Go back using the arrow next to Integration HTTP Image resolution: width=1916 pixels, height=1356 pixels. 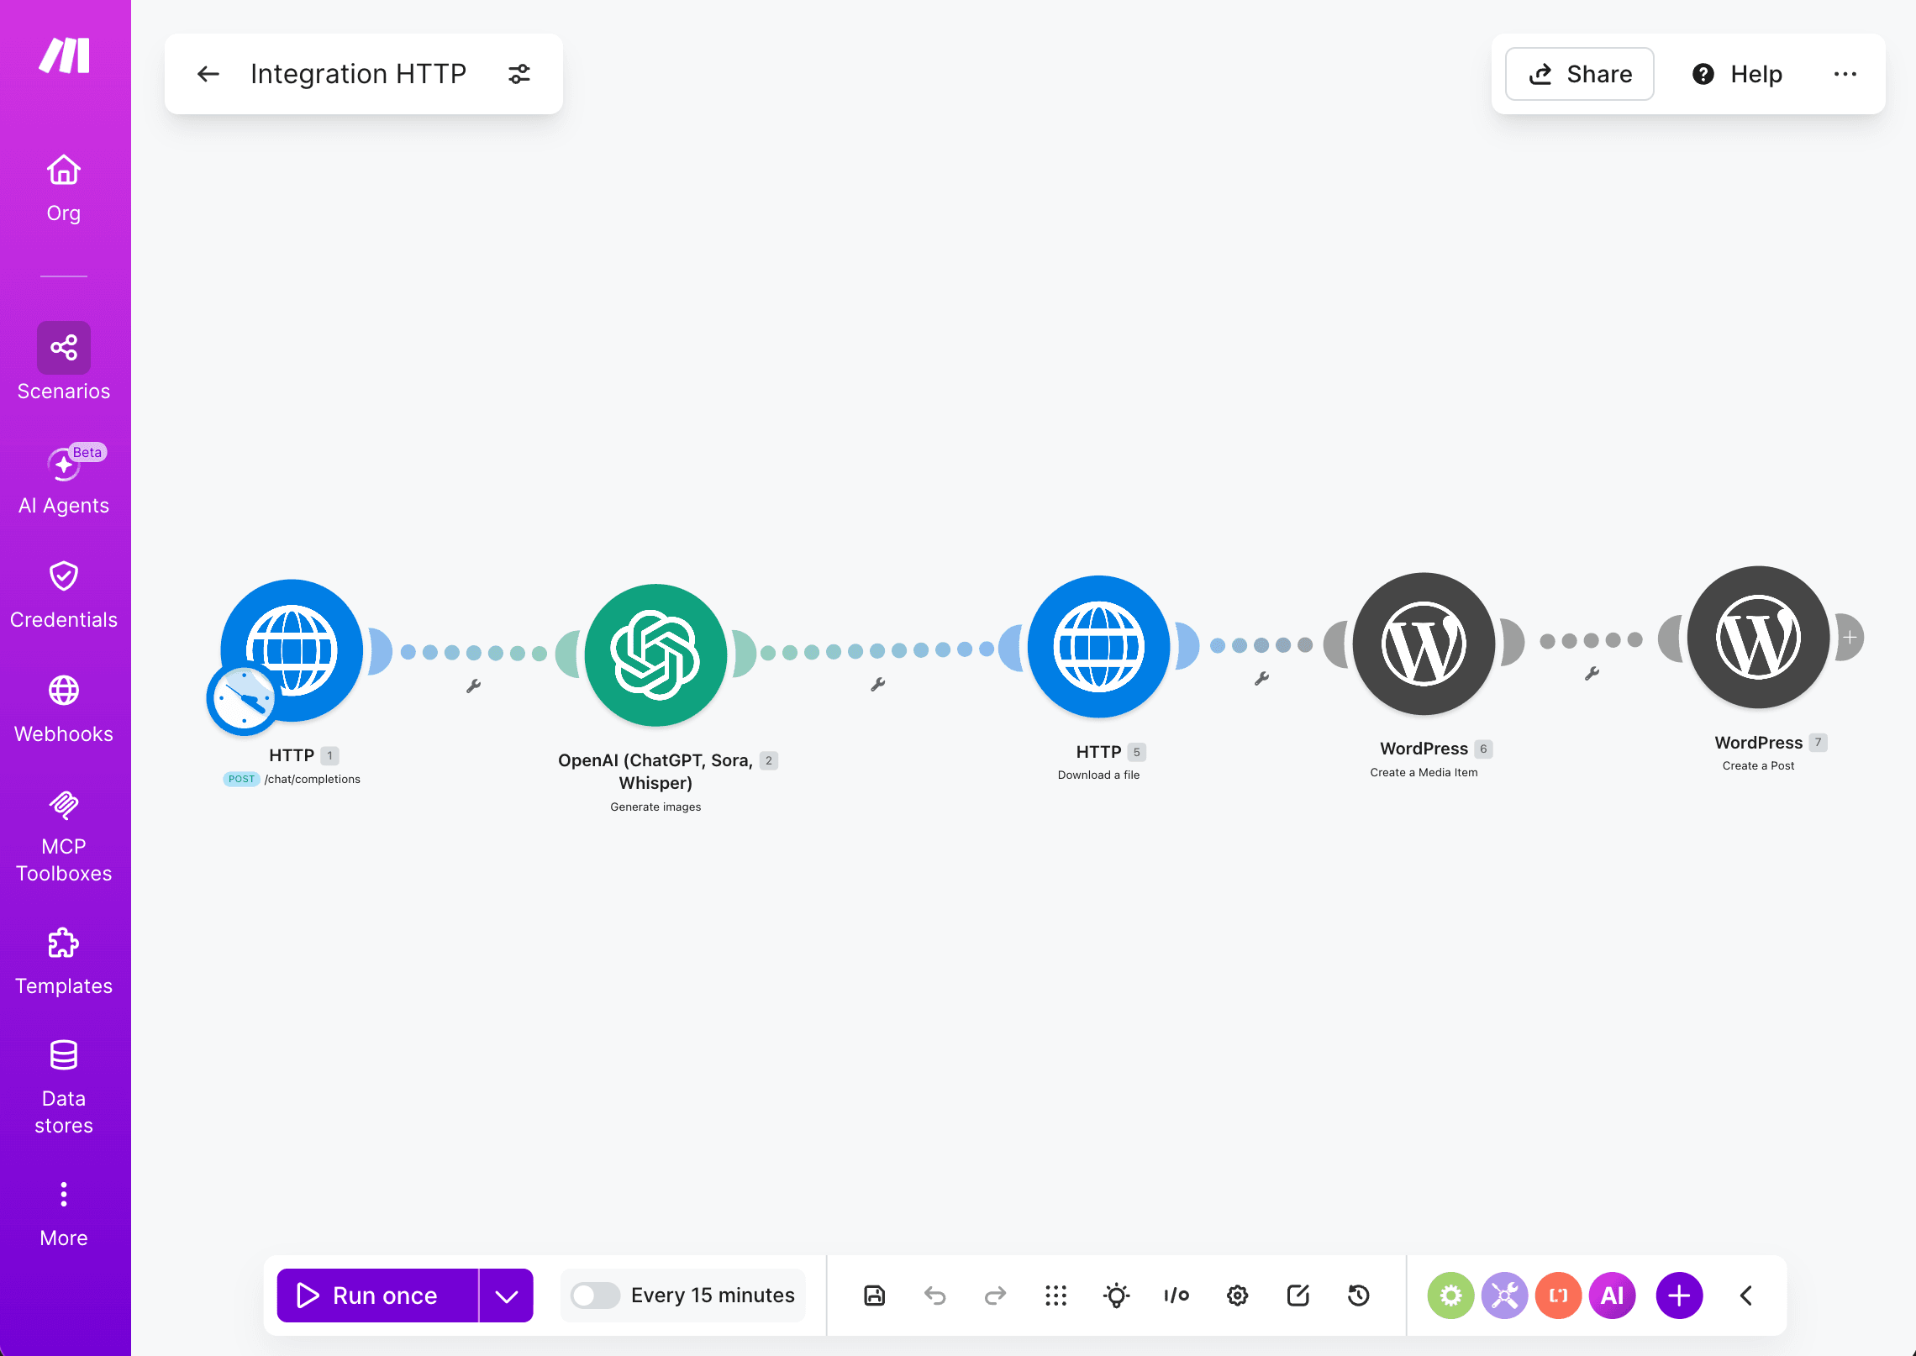(x=208, y=74)
